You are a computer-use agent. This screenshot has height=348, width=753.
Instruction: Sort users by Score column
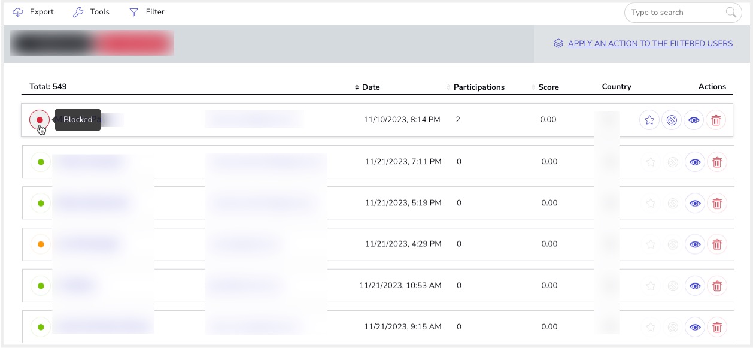[547, 87]
